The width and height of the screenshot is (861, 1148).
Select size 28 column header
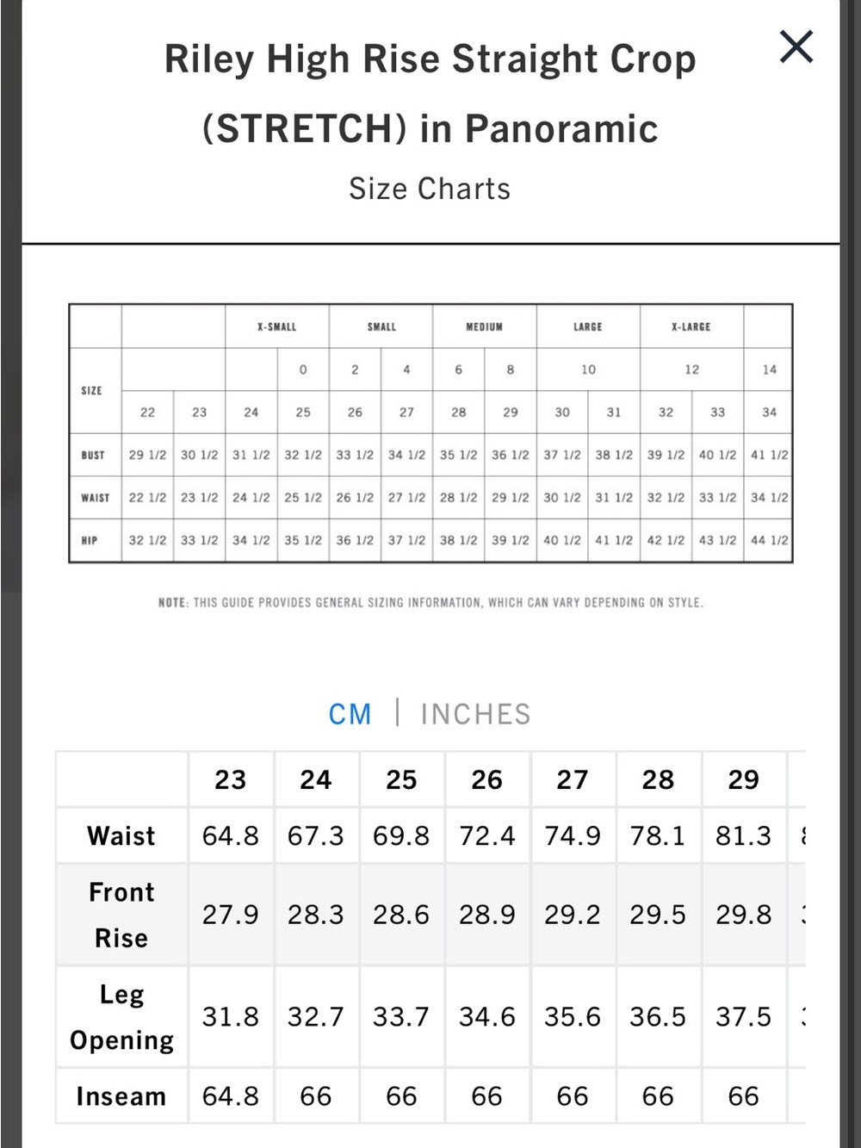point(658,779)
